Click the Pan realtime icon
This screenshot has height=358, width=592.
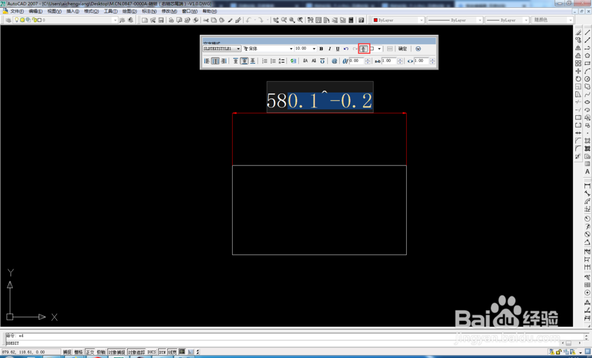(x=276, y=20)
